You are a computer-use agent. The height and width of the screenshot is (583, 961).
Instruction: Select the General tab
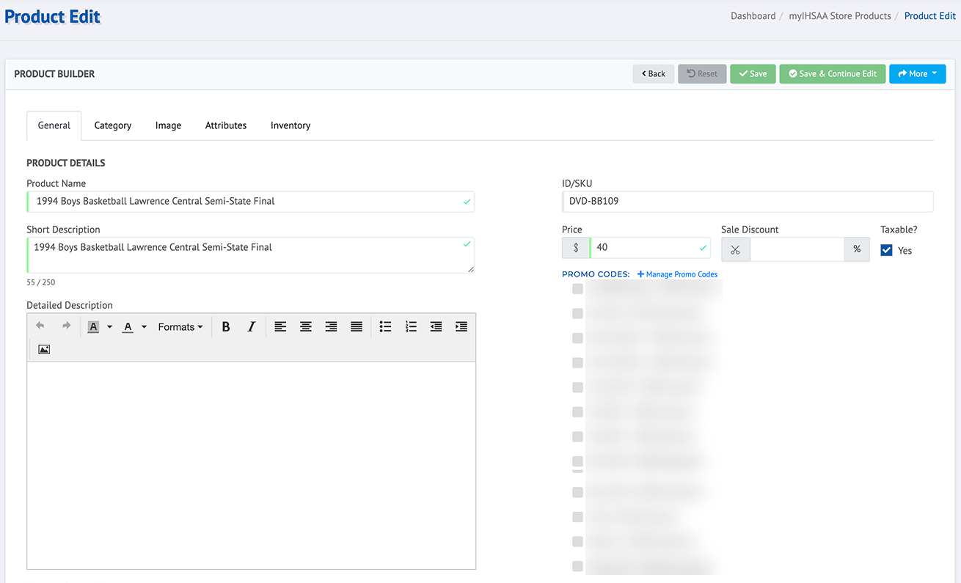pos(54,125)
